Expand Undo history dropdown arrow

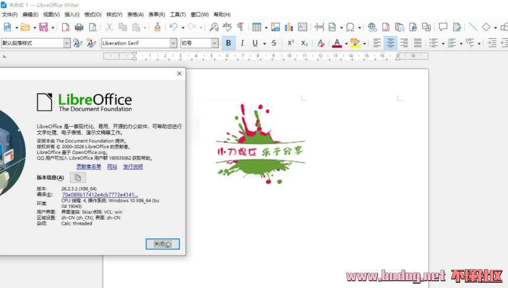(183, 28)
